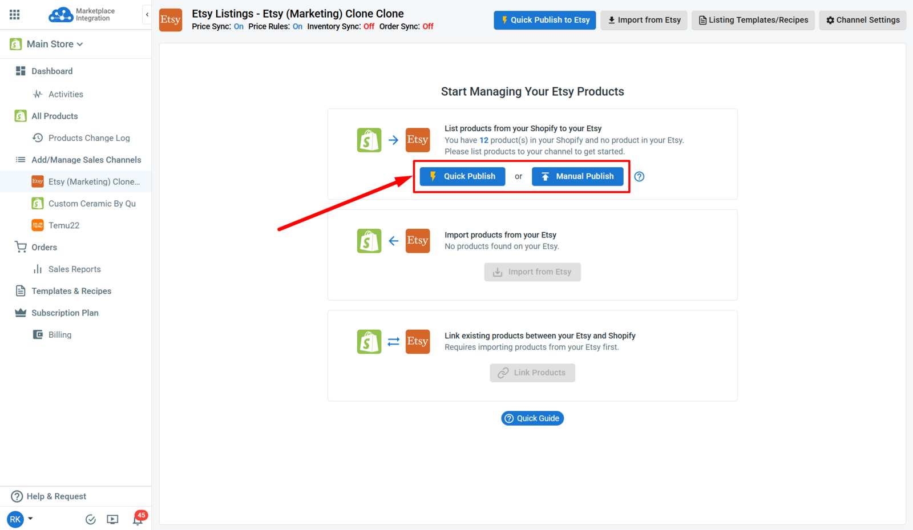
Task: Open the Temu22 channel
Action: 64,225
